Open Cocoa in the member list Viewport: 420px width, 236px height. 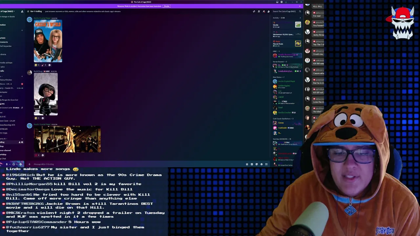(287, 123)
